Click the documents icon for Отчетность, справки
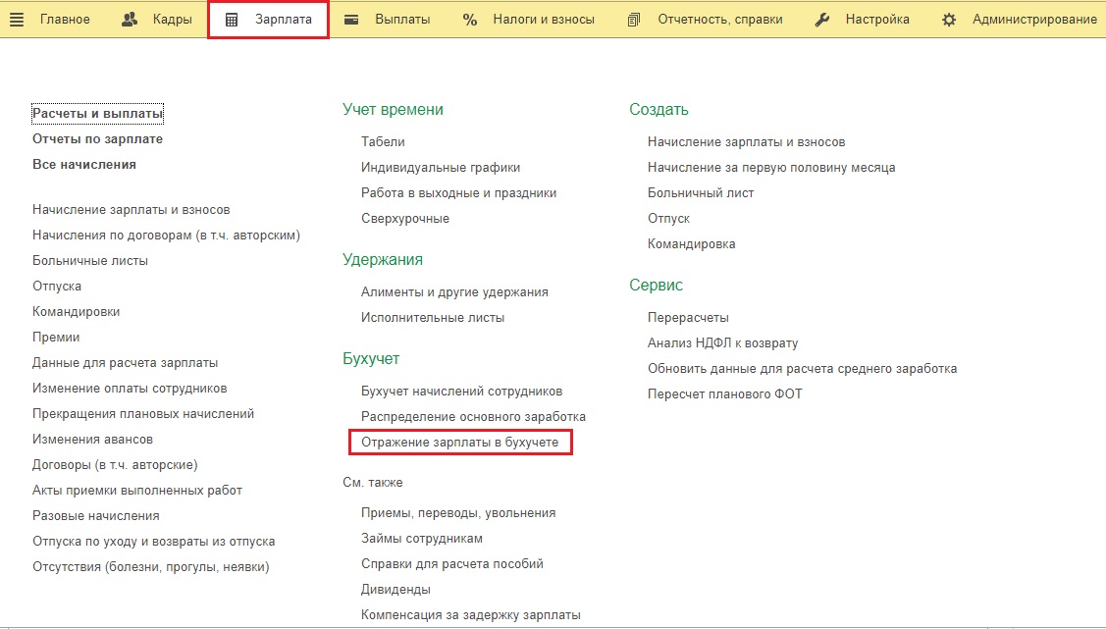The image size is (1106, 629). point(634,20)
